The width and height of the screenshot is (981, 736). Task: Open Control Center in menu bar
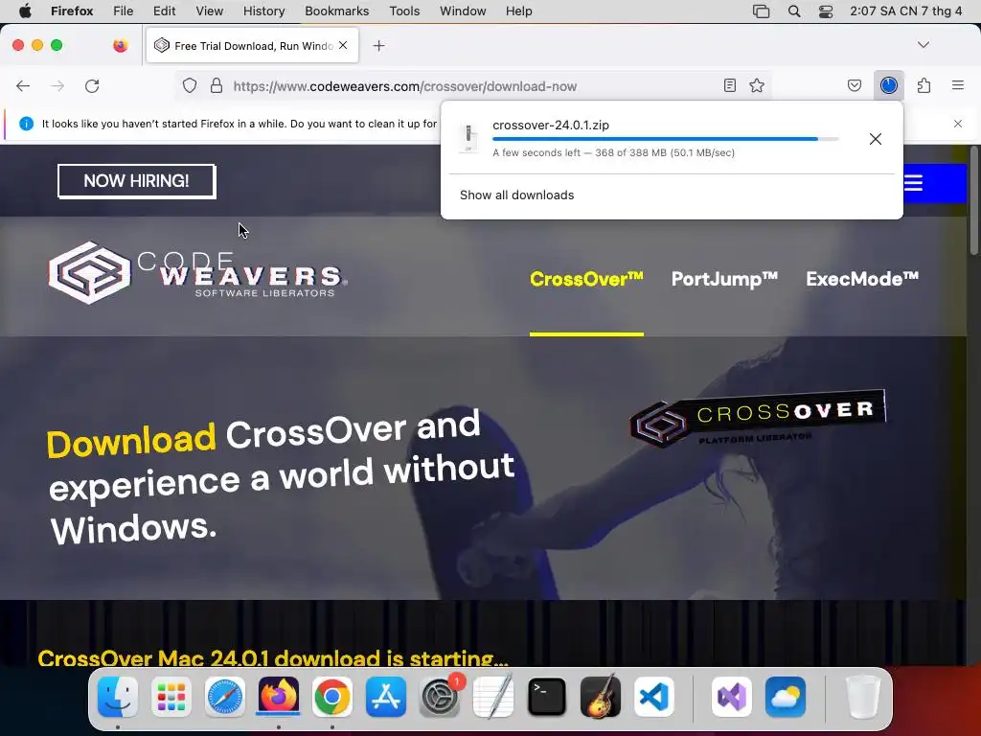coord(826,11)
